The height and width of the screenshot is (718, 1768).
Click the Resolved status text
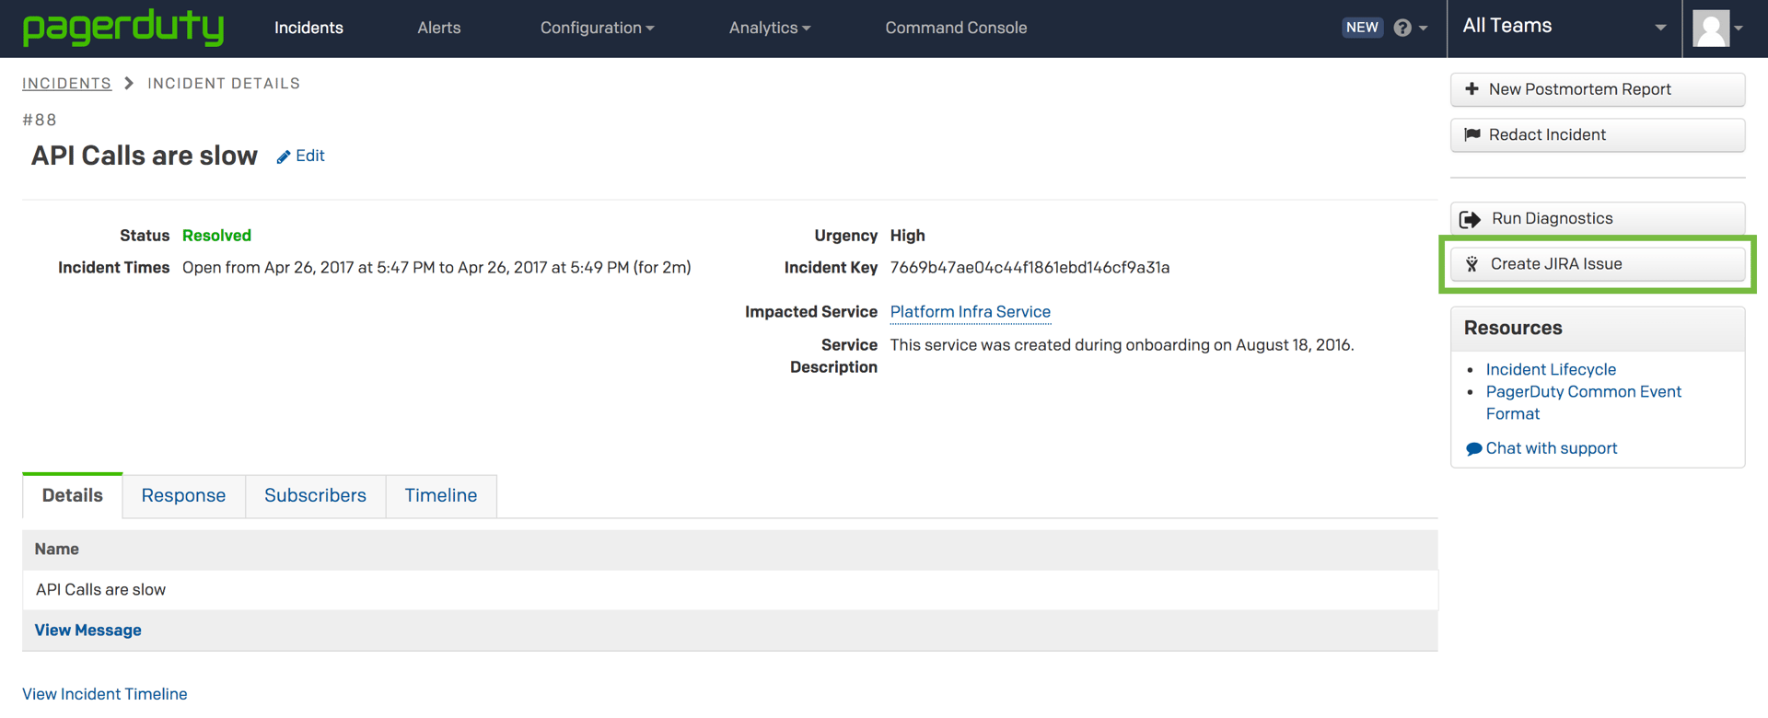pyautogui.click(x=216, y=236)
